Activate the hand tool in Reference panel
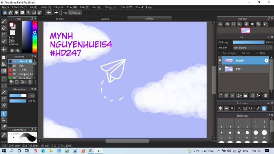 click(x=264, y=108)
